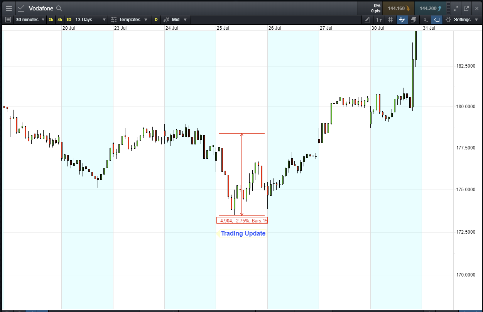Click the line chart icon beside Vodafone
The height and width of the screenshot is (312, 483).
(x=21, y=8)
